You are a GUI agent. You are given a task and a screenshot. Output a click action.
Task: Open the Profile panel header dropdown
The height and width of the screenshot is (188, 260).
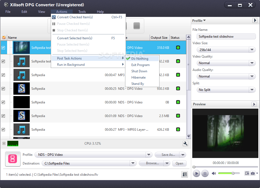[x=199, y=20]
